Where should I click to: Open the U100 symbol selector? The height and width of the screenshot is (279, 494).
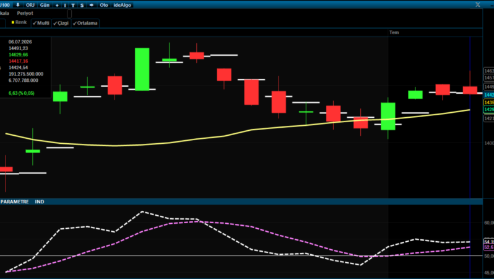[x=5, y=5]
